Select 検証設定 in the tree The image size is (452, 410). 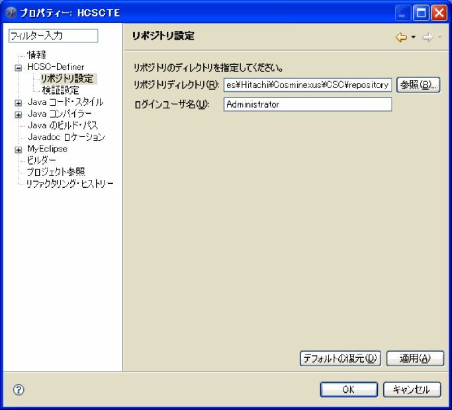point(60,91)
